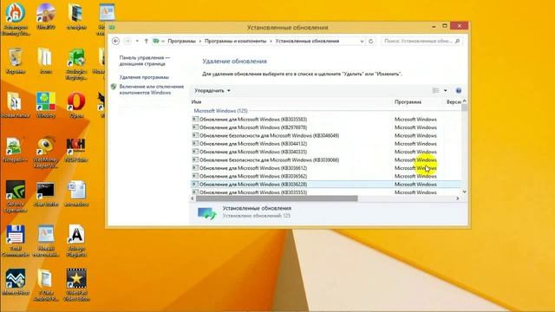Select the update KB3040335
The height and width of the screenshot is (312, 555).
326,152
